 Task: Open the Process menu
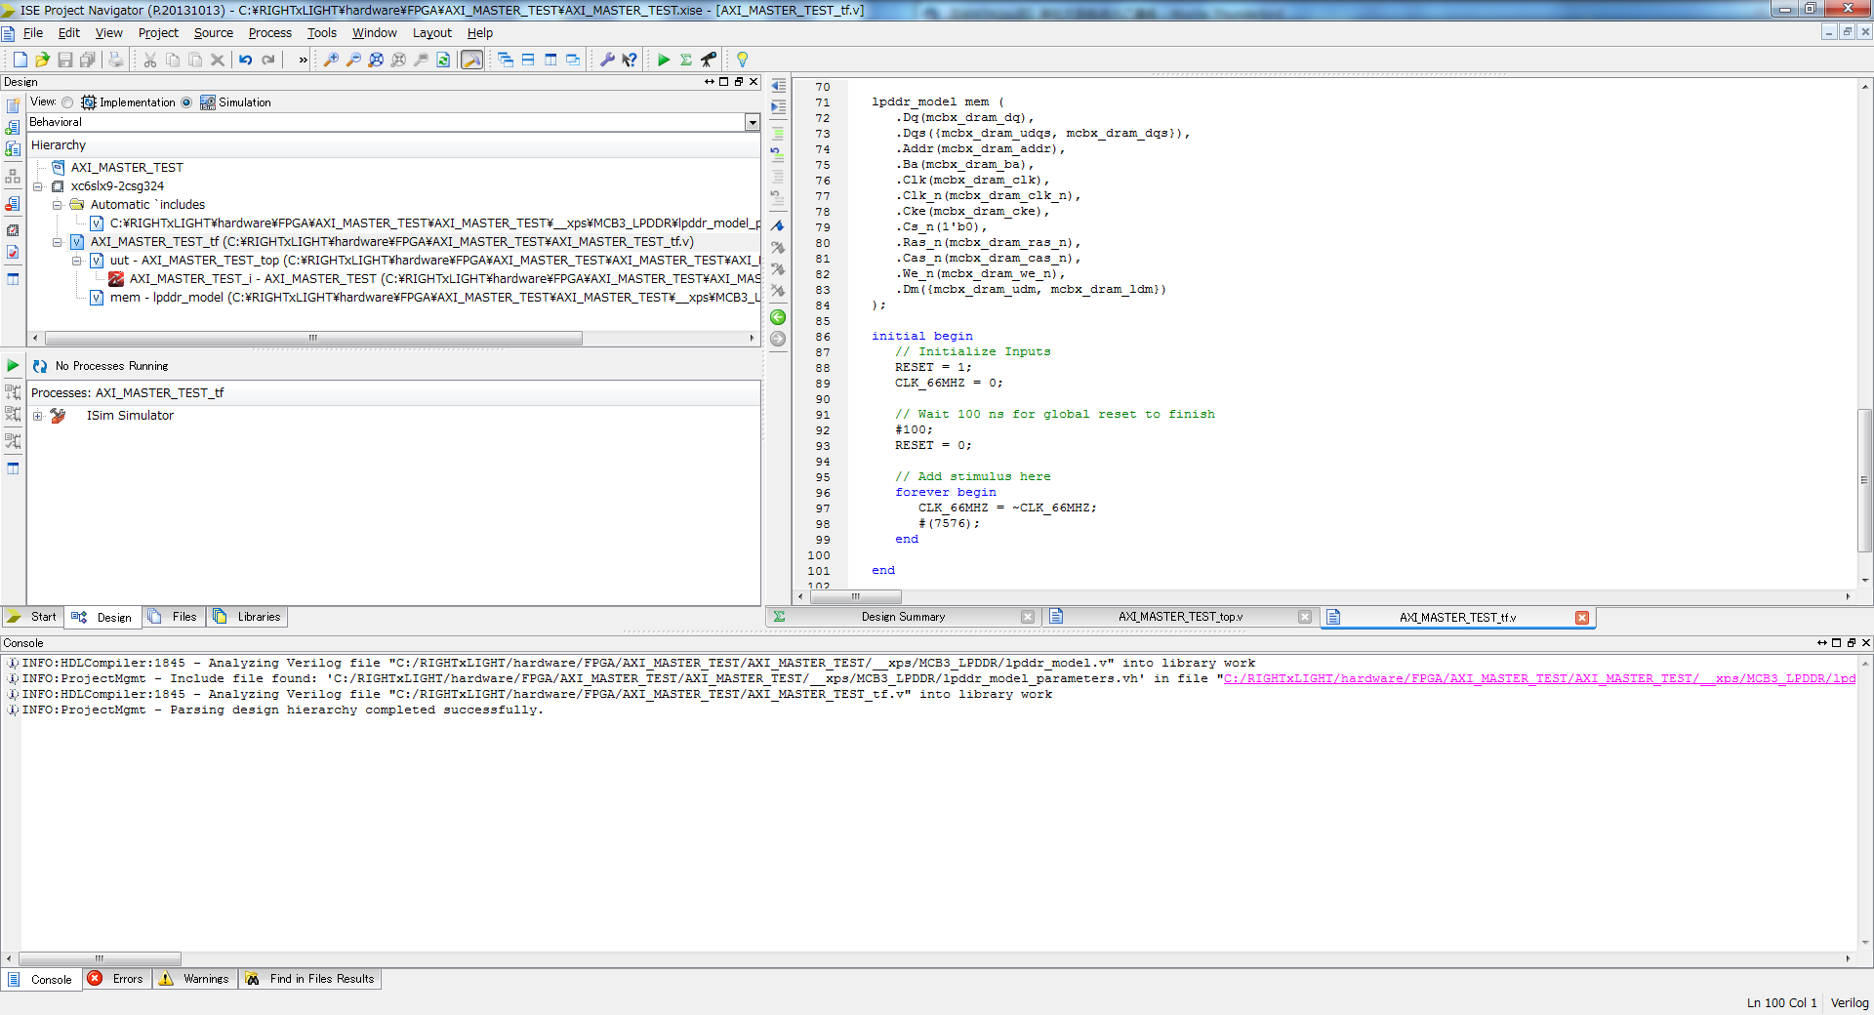(x=270, y=32)
